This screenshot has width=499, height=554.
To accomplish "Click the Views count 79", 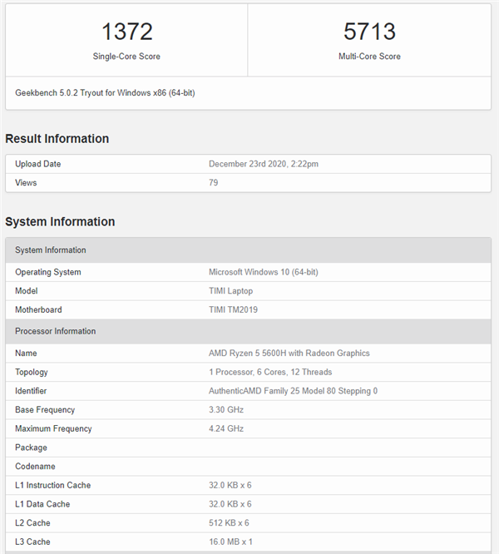I will click(214, 182).
